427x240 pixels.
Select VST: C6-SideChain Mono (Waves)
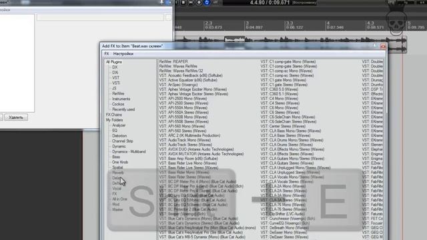click(x=288, y=117)
